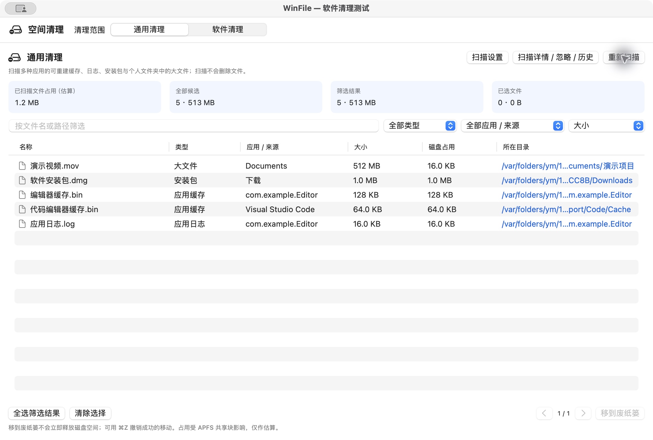Open the 全部类型 dropdown
The width and height of the screenshot is (653, 440).
click(x=420, y=126)
